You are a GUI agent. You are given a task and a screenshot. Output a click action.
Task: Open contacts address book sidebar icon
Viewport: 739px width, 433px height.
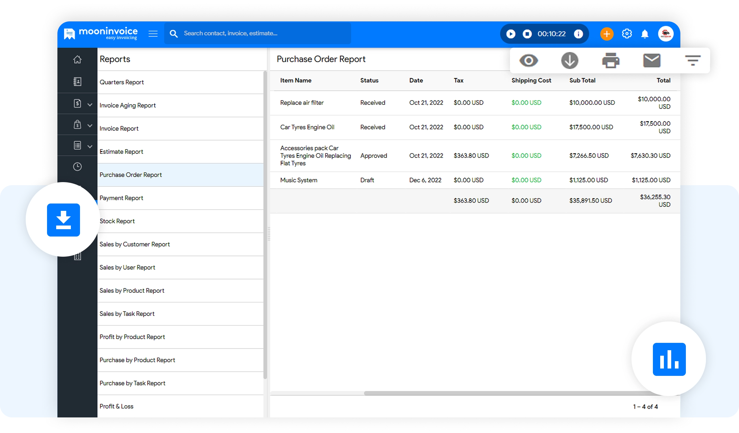click(77, 82)
